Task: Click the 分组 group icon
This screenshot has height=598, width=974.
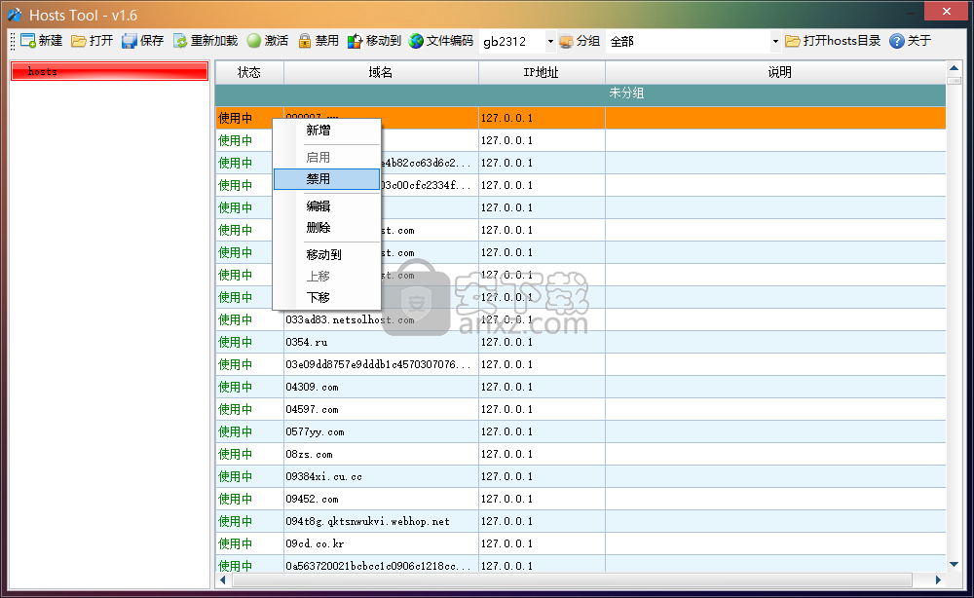Action: 566,42
